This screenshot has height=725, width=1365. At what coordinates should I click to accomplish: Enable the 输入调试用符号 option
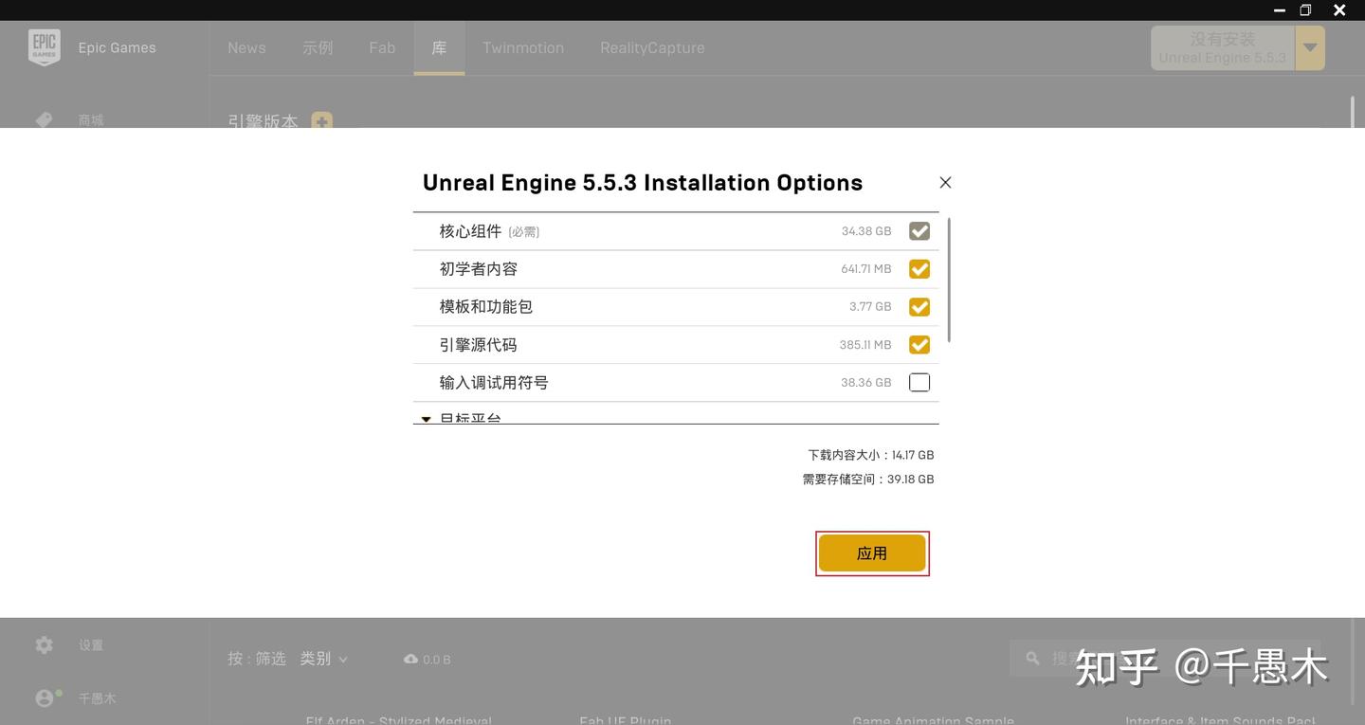point(919,382)
